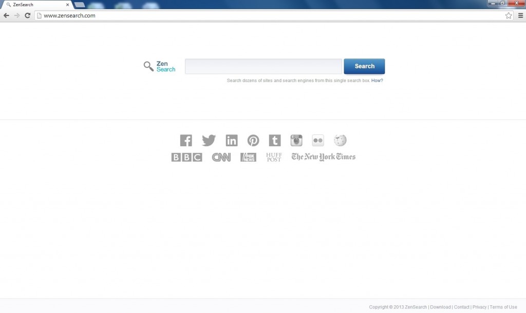Open The New York Times logo
Image resolution: width=526 pixels, height=313 pixels.
pyautogui.click(x=324, y=157)
